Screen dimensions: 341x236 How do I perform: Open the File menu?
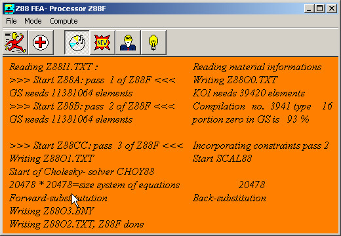point(11,21)
